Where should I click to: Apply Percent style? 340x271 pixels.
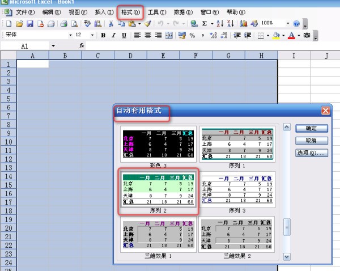[x=192, y=35]
